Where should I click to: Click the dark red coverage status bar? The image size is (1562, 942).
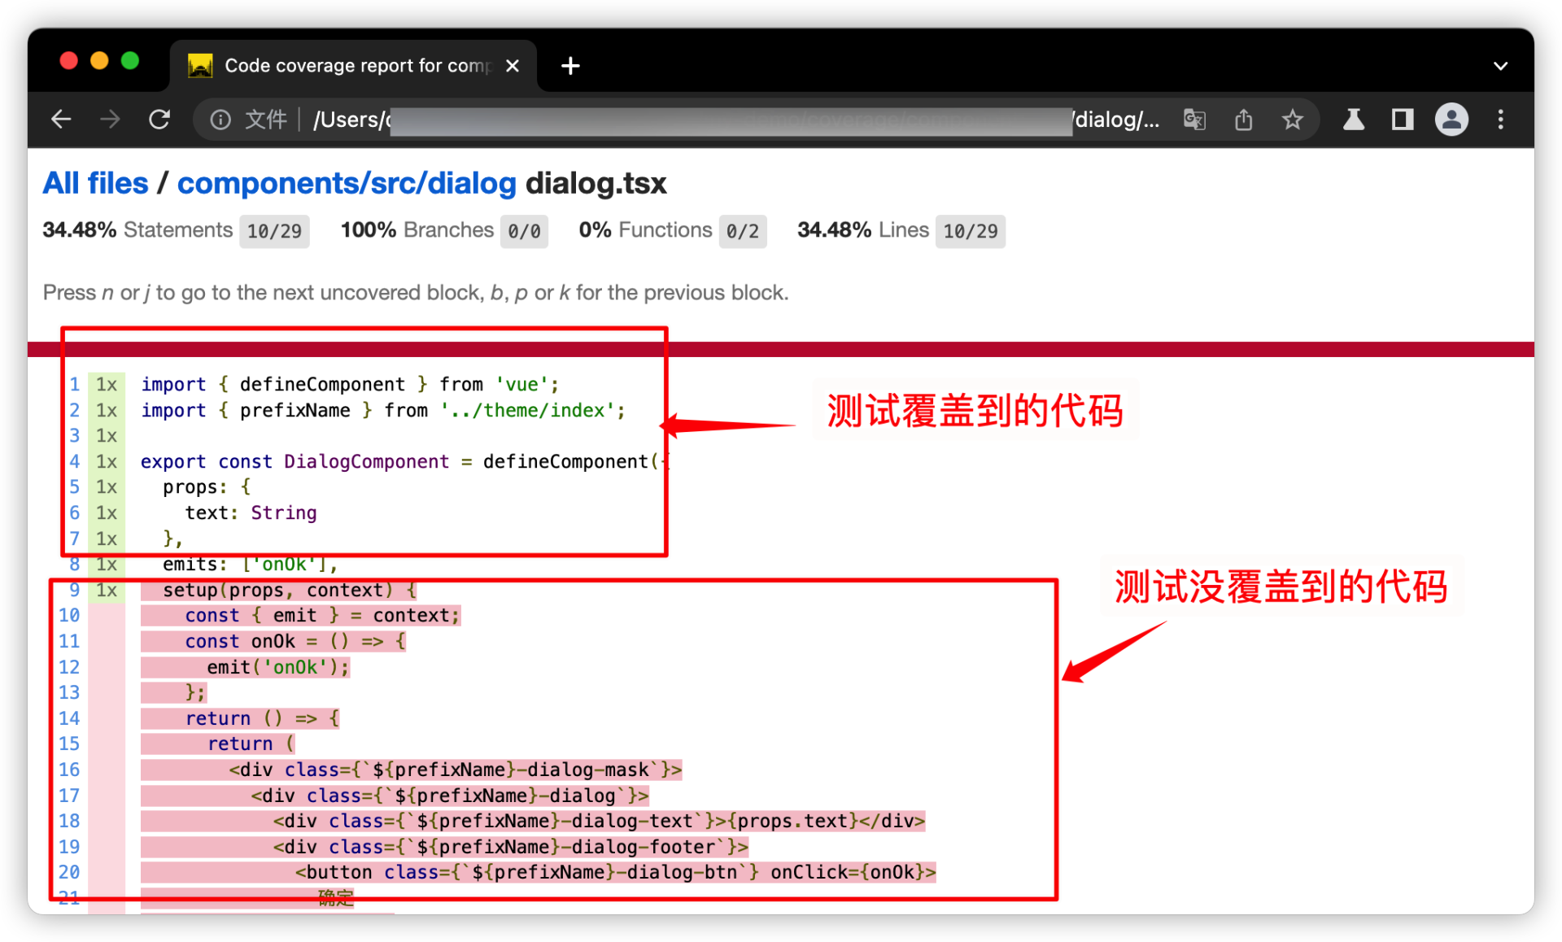(x=1058, y=349)
